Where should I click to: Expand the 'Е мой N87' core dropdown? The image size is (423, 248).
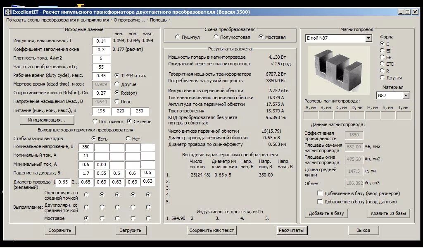click(x=368, y=38)
